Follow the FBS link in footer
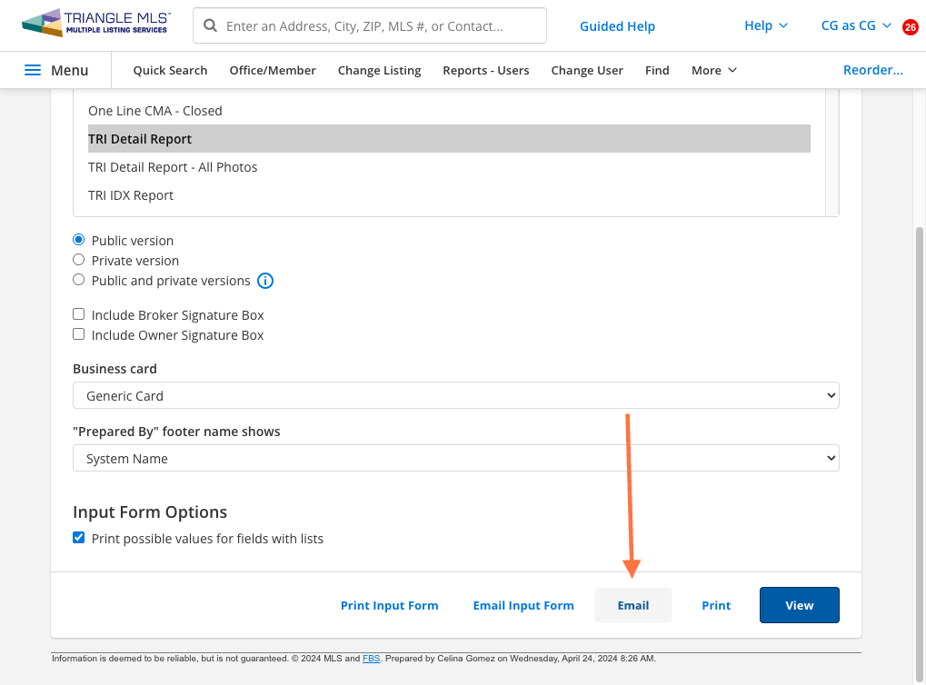Image resolution: width=926 pixels, height=685 pixels. click(x=372, y=659)
